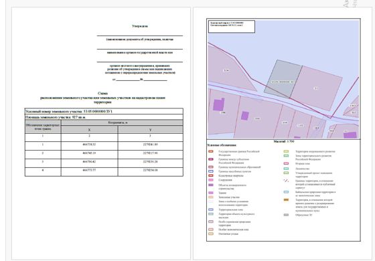Click the map scale label under the map
This screenshot has width=375, height=261.
[284, 141]
